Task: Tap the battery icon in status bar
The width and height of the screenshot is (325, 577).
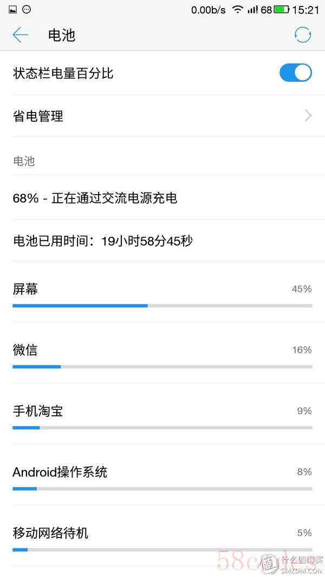Action: pos(281,10)
